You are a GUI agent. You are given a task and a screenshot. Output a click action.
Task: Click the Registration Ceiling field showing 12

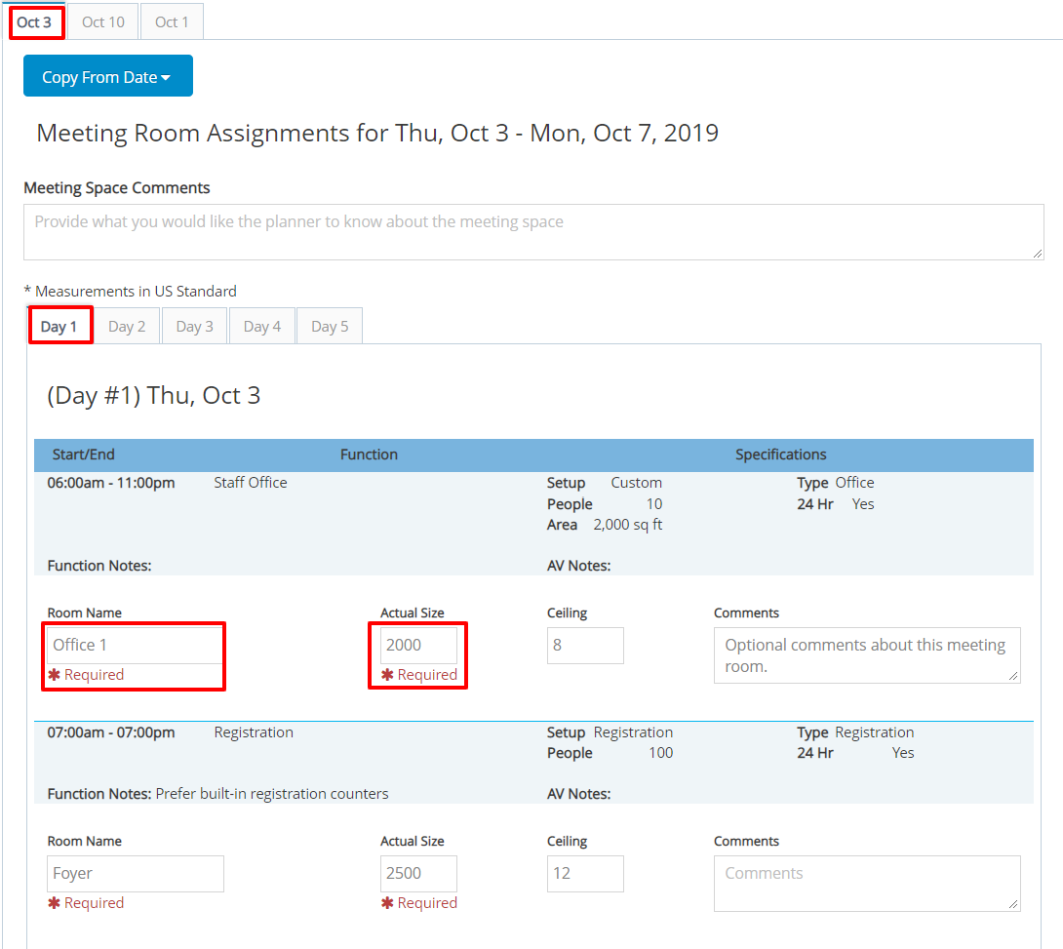click(585, 873)
